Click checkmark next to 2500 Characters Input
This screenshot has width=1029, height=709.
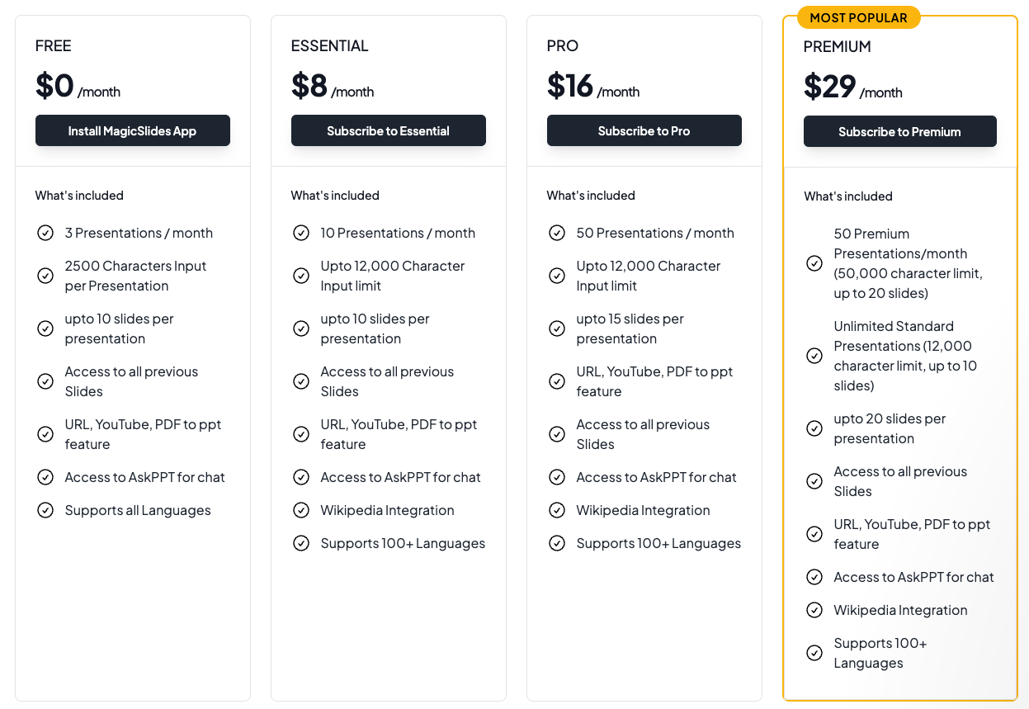click(x=45, y=276)
